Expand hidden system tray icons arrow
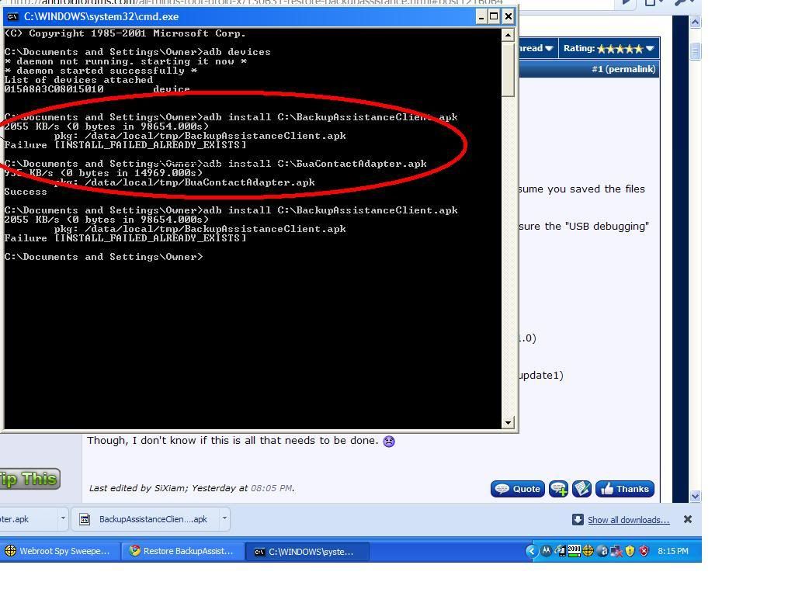 (532, 551)
